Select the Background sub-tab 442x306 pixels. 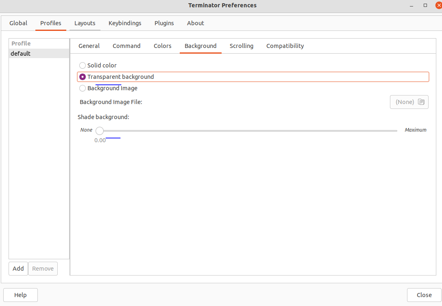(200, 46)
